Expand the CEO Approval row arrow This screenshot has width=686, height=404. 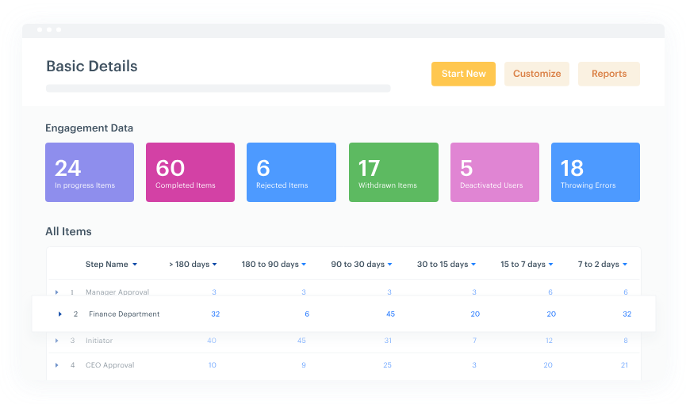pyautogui.click(x=57, y=365)
